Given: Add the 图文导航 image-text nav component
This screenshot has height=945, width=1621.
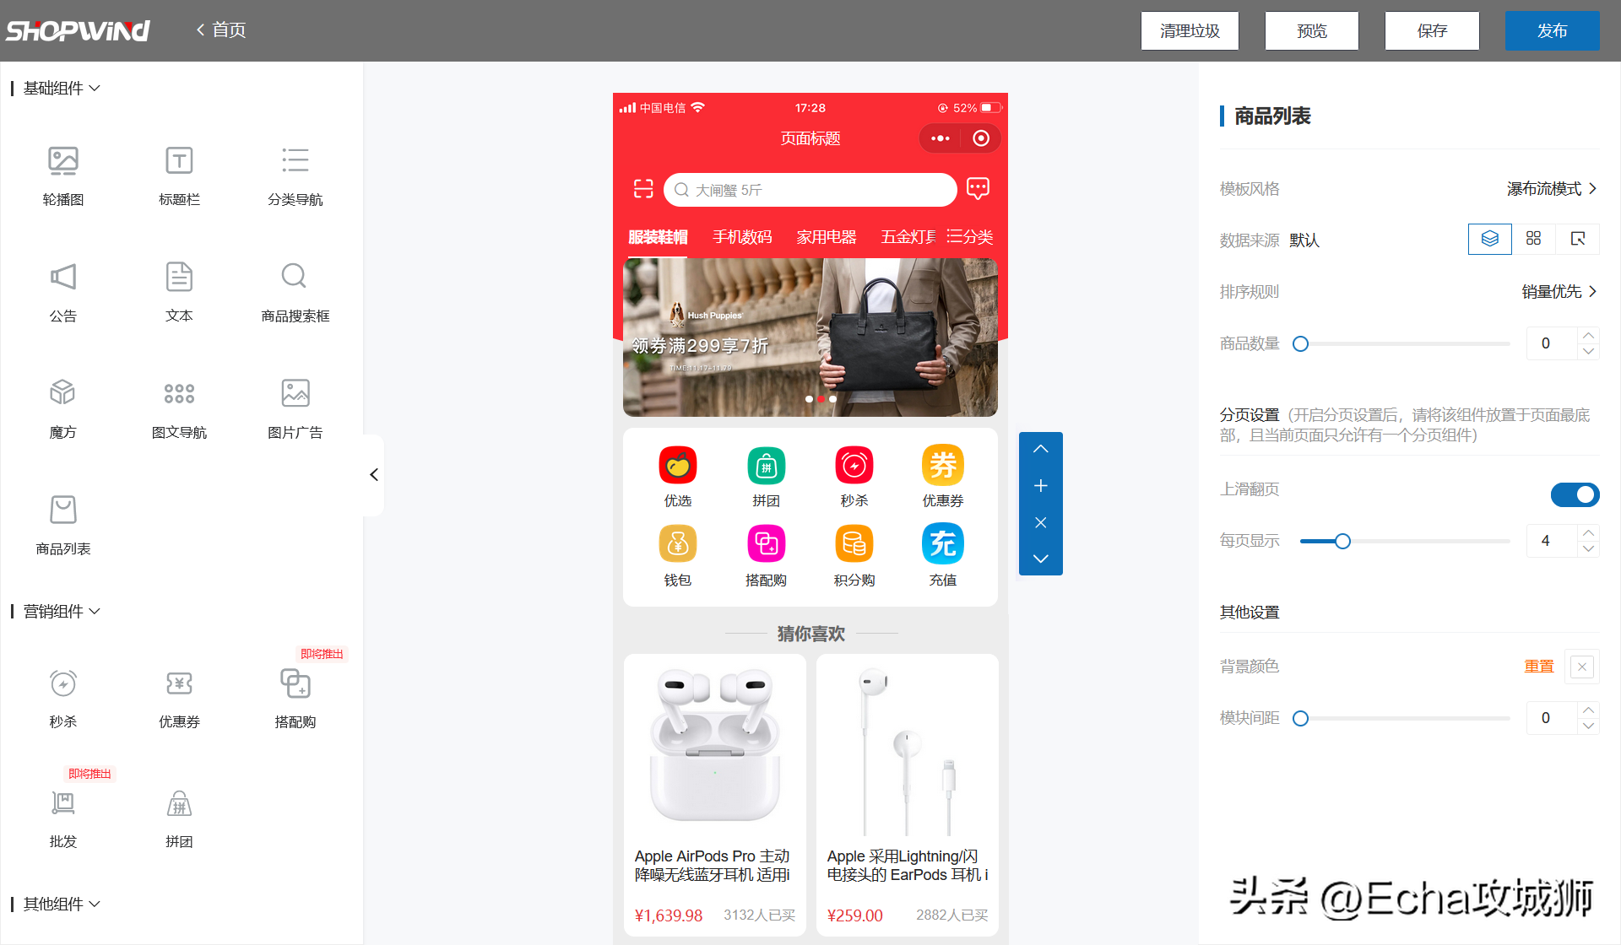Looking at the screenshot, I should [179, 408].
